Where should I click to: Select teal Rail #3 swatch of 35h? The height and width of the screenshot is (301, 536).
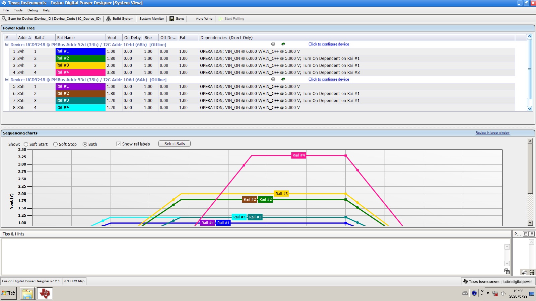tap(80, 101)
